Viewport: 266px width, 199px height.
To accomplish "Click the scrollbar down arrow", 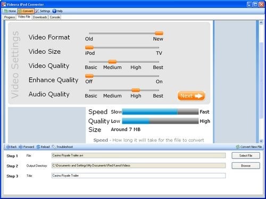I will 261,141.
